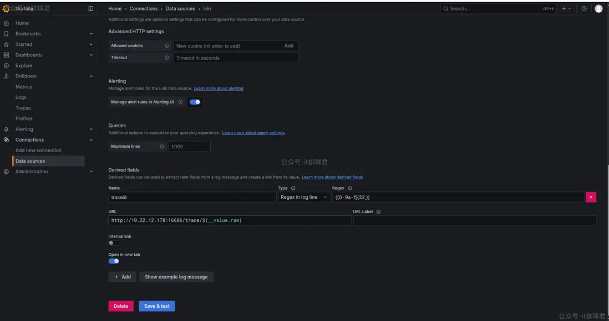Click the Alerting bell icon

click(6, 129)
